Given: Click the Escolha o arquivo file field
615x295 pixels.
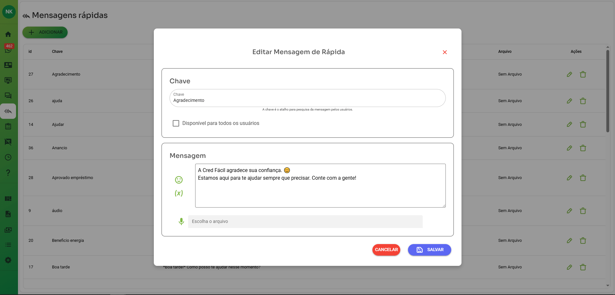Looking at the screenshot, I should [305, 222].
